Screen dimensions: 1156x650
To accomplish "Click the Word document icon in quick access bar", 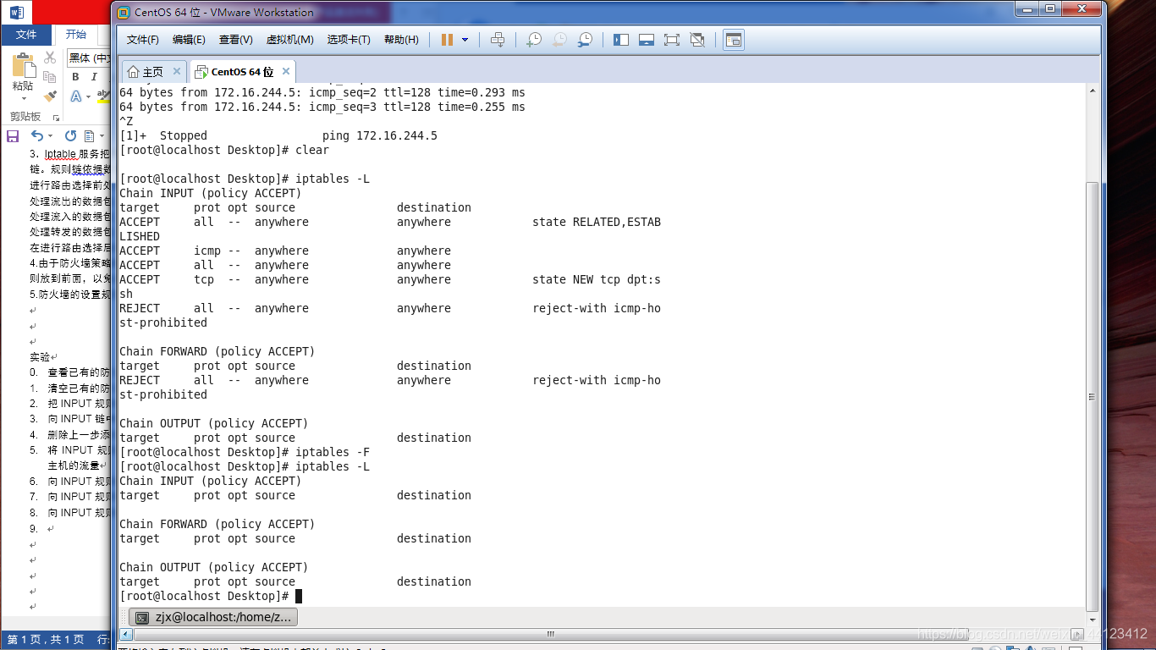I will 90,135.
